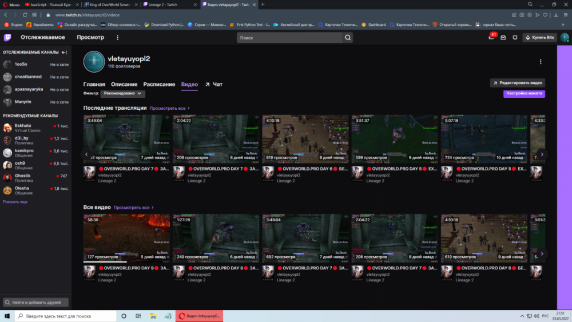Image resolution: width=572 pixels, height=322 pixels.
Task: Click vletayuyopl2 channel avatar
Action: pos(94,62)
